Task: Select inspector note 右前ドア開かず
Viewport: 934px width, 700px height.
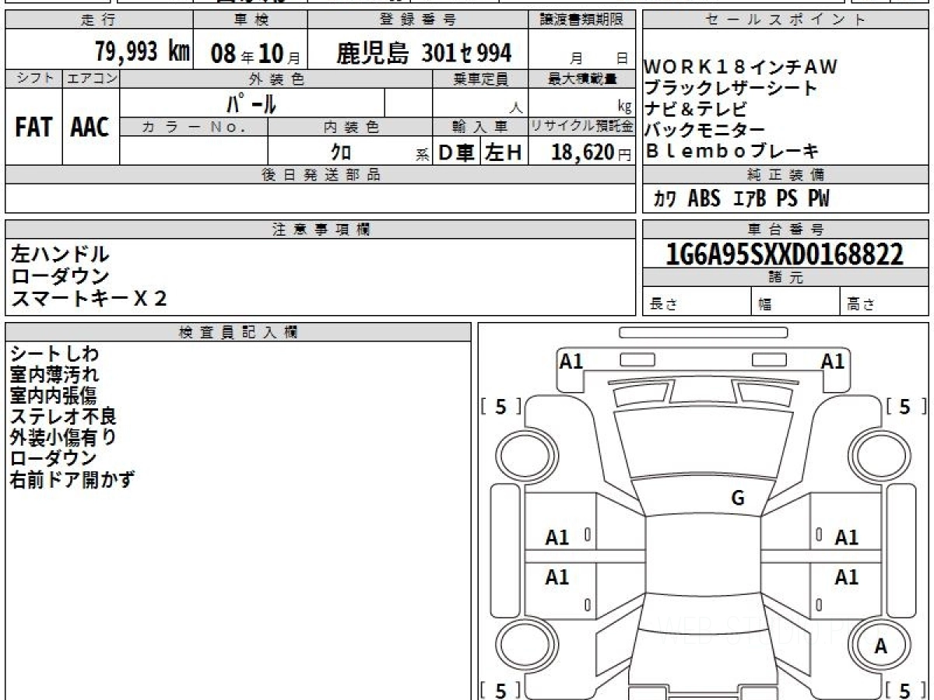Action: point(72,480)
